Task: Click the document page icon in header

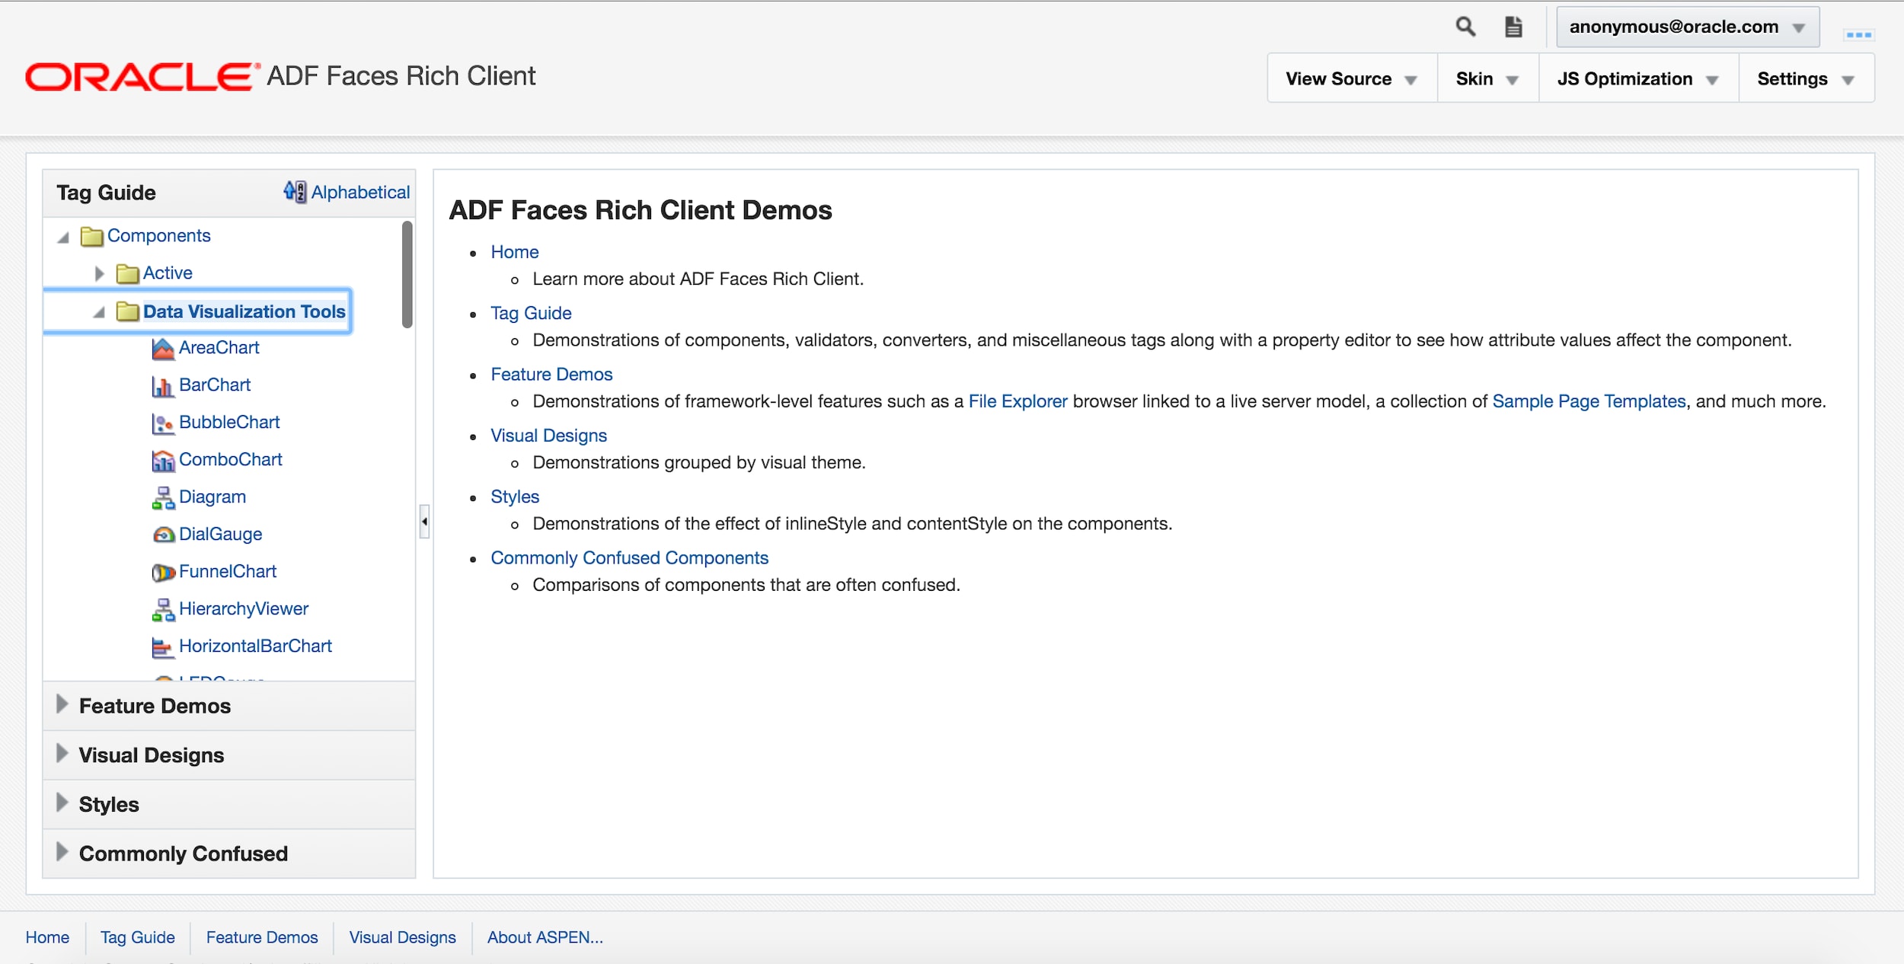Action: click(x=1513, y=27)
